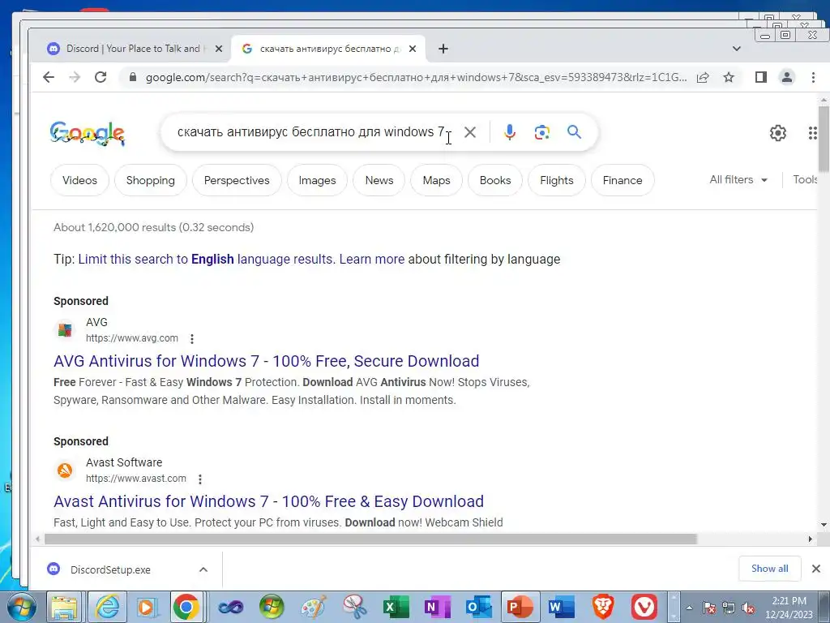Filter results by News

[x=379, y=180]
